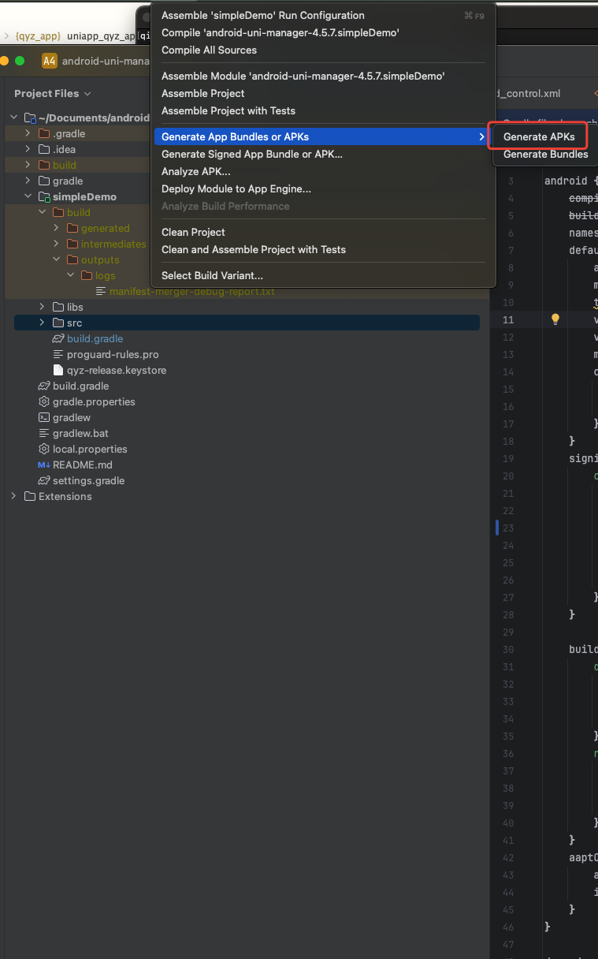The image size is (598, 959).
Task: Expand the gradle folder
Action: pos(28,181)
